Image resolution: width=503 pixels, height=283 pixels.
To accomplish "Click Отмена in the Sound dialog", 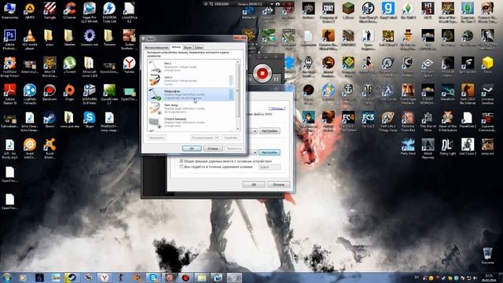I will pos(213,149).
